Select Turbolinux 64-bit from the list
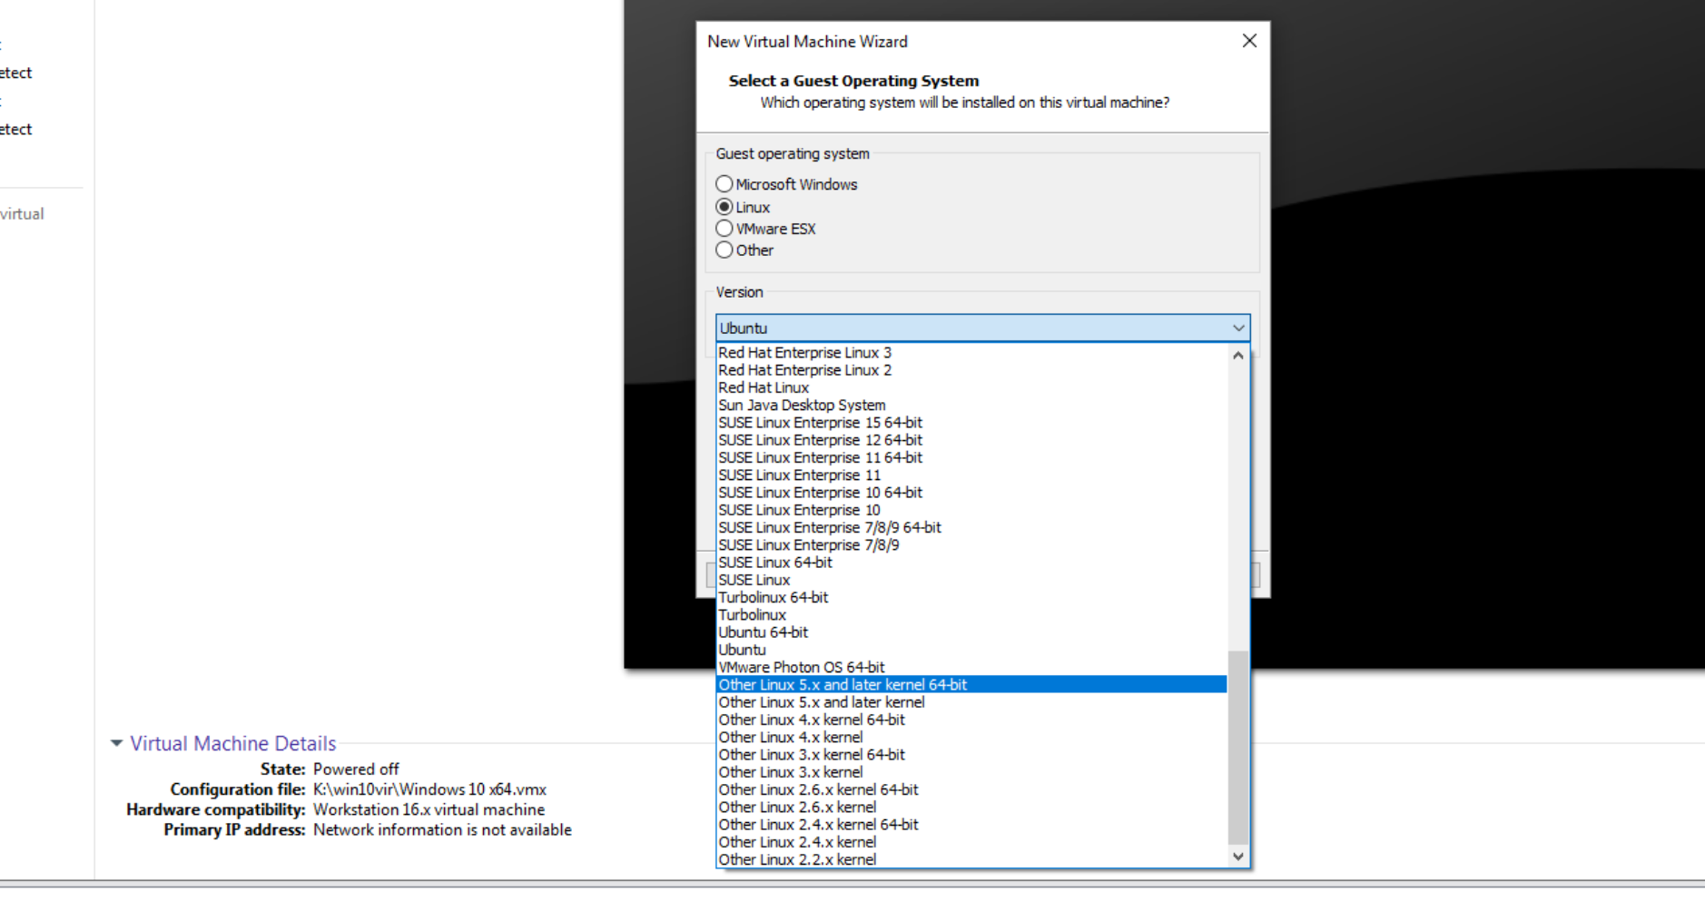Viewport: 1705px width, 911px height. (x=971, y=597)
